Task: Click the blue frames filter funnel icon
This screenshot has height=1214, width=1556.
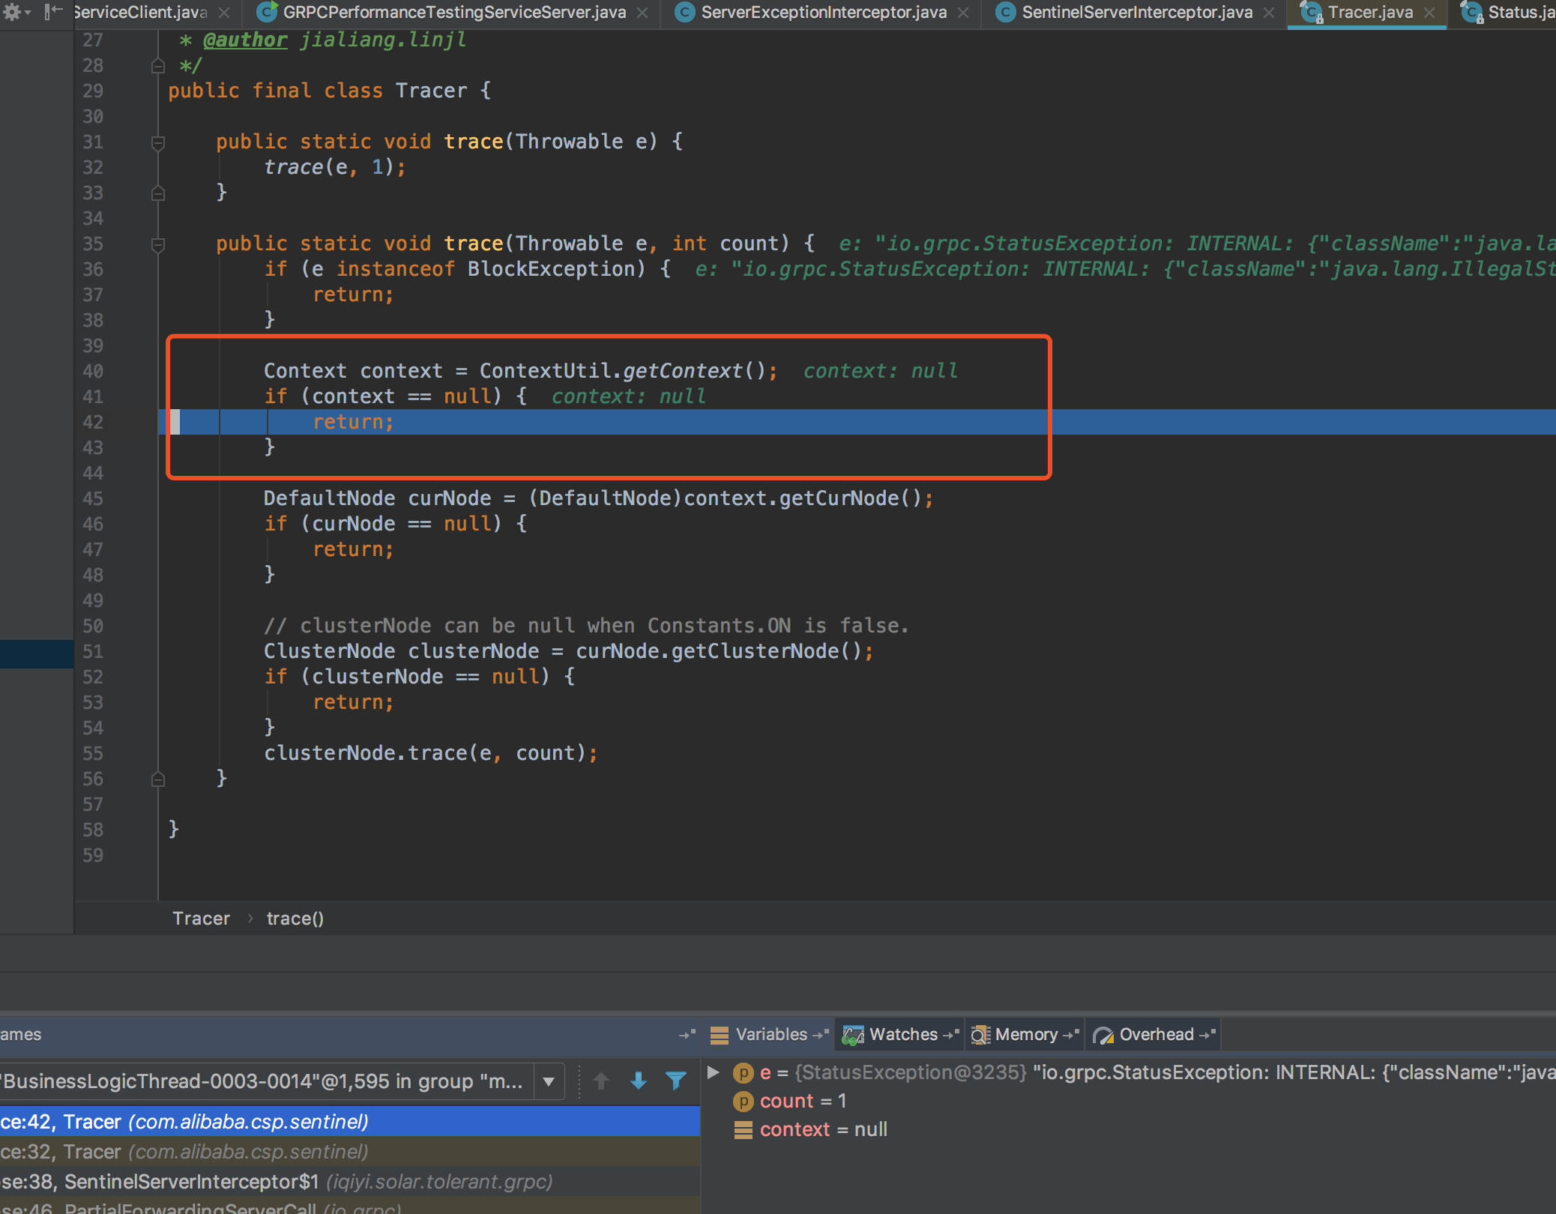Action: click(676, 1081)
